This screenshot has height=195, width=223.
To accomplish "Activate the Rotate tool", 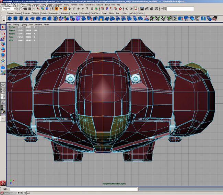I will point(3,50).
